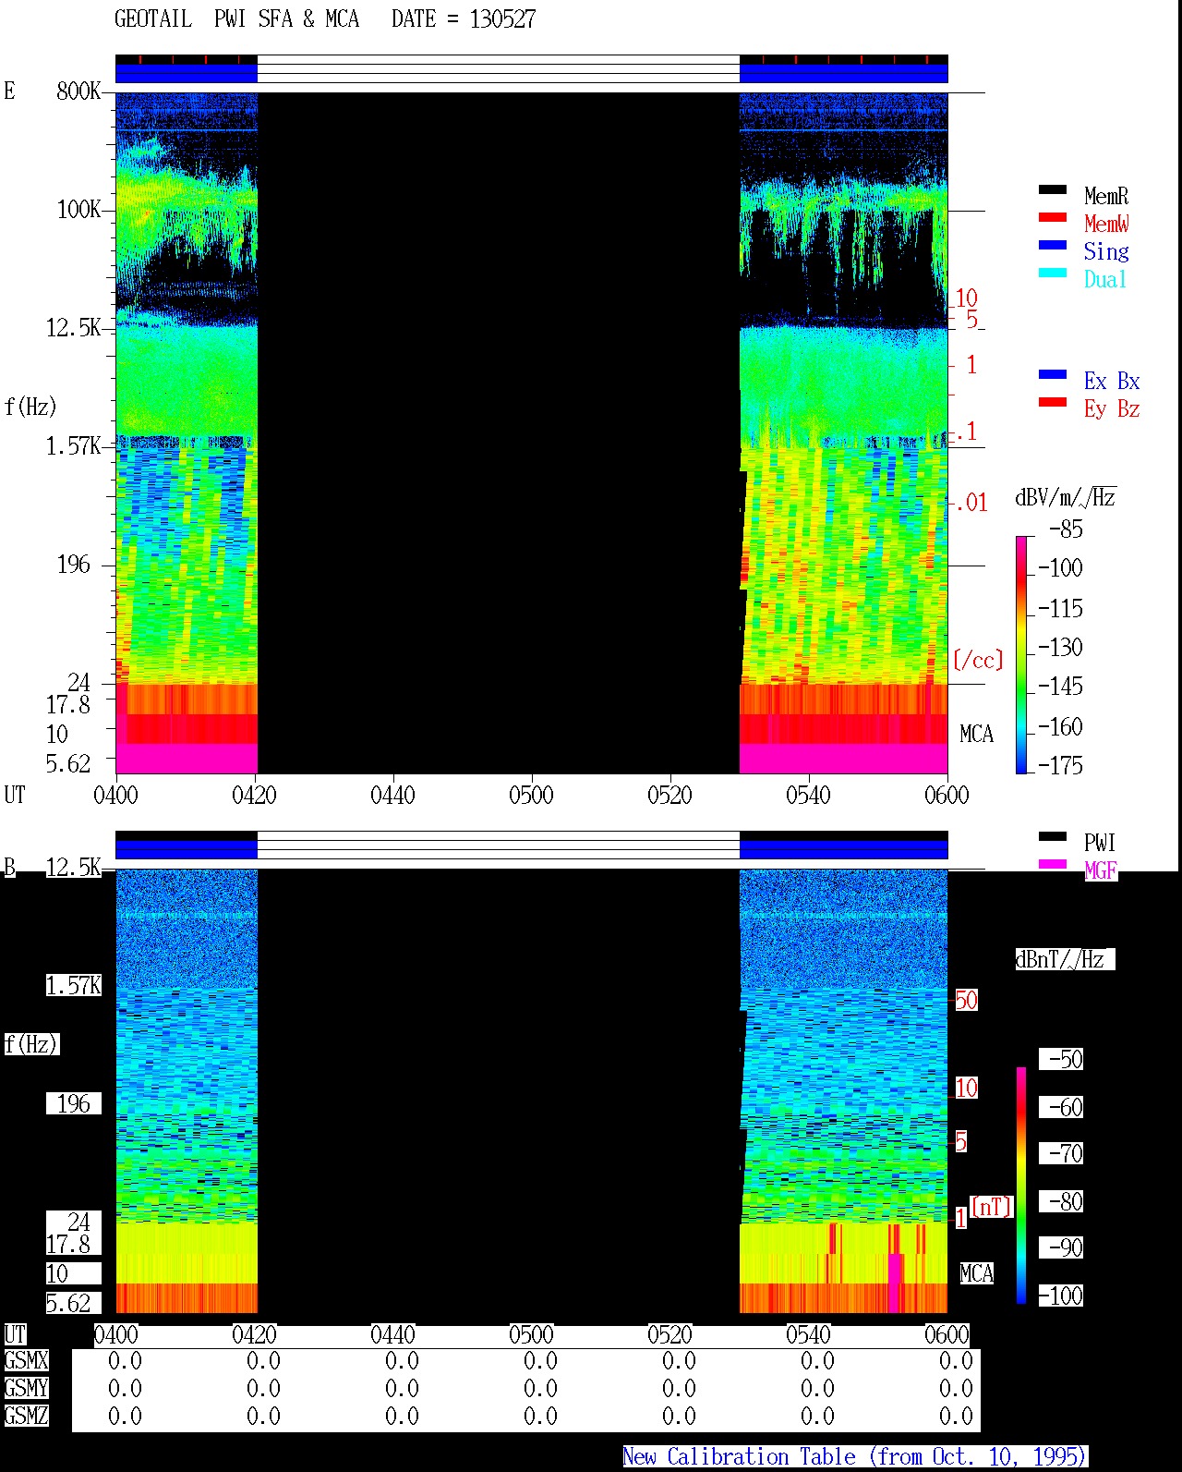
Task: Click the f(Hz) label on B panel
Action: click(30, 1044)
